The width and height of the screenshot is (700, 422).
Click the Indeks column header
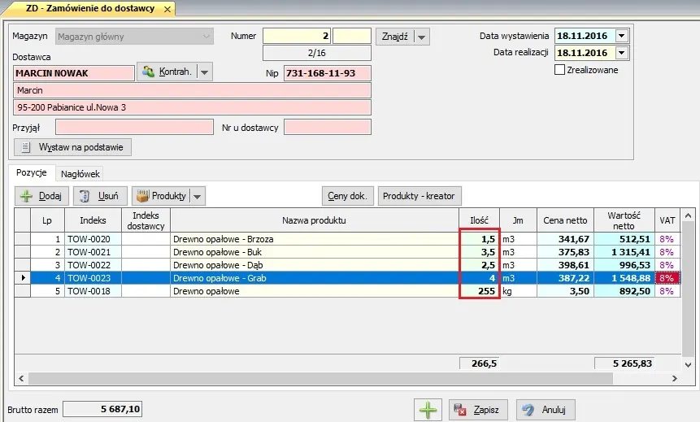point(93,220)
